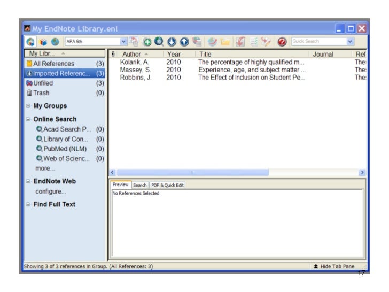
Task: Click the reference list scroll-right arrow
Action: click(362, 172)
